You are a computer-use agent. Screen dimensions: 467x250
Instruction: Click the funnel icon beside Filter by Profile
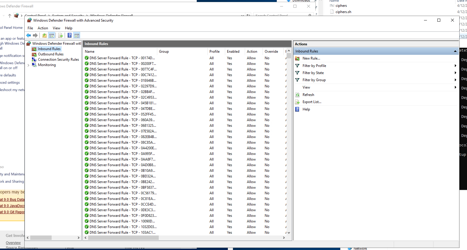click(x=297, y=66)
